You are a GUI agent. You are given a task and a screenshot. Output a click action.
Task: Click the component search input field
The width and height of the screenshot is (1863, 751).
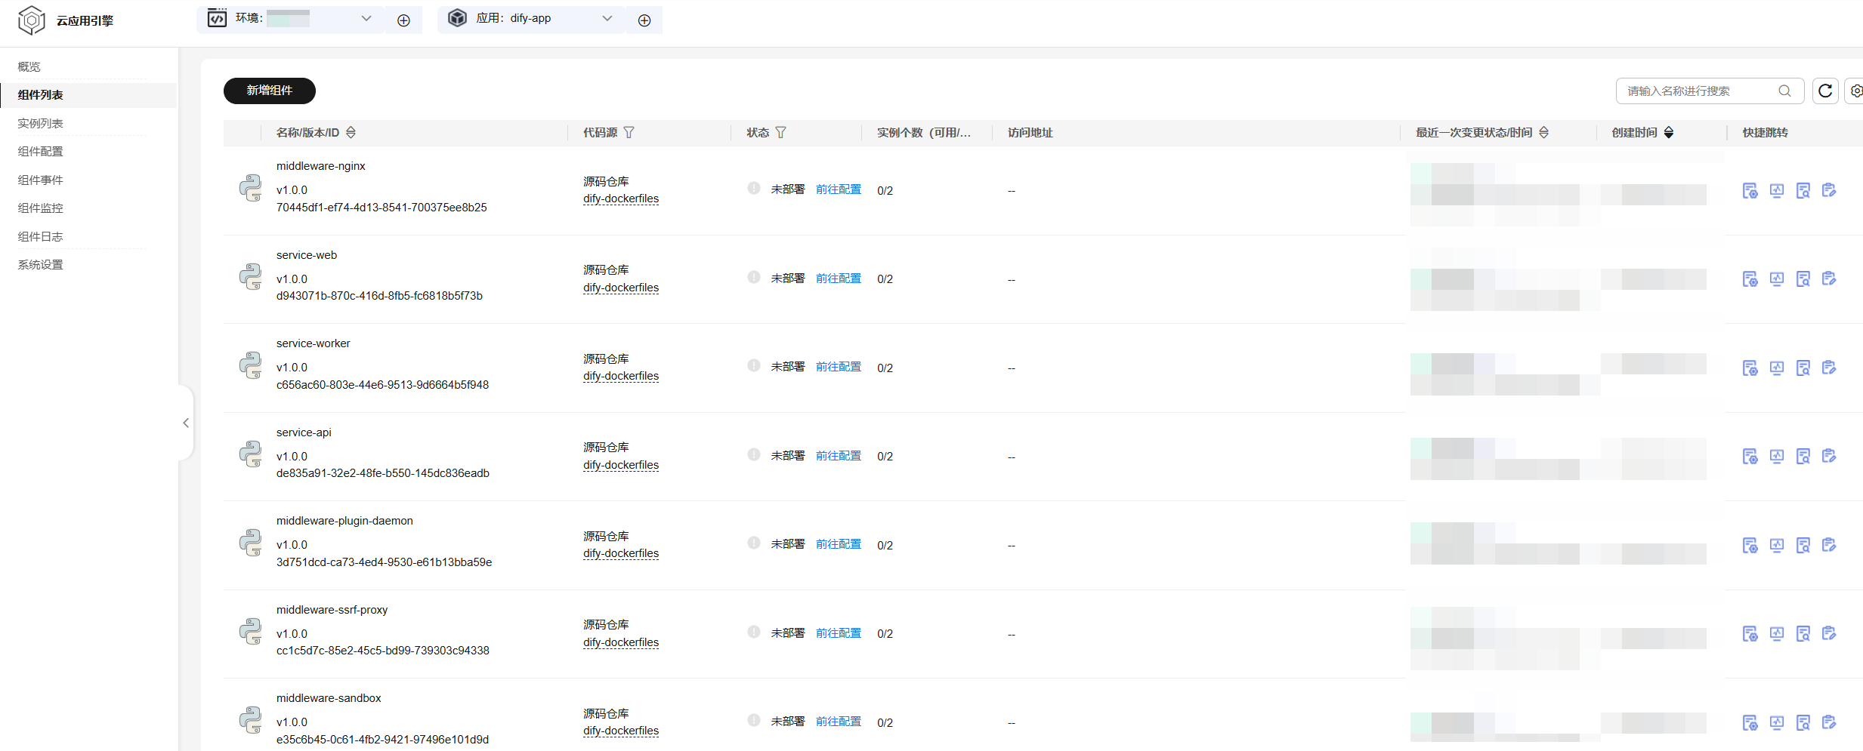click(1700, 91)
